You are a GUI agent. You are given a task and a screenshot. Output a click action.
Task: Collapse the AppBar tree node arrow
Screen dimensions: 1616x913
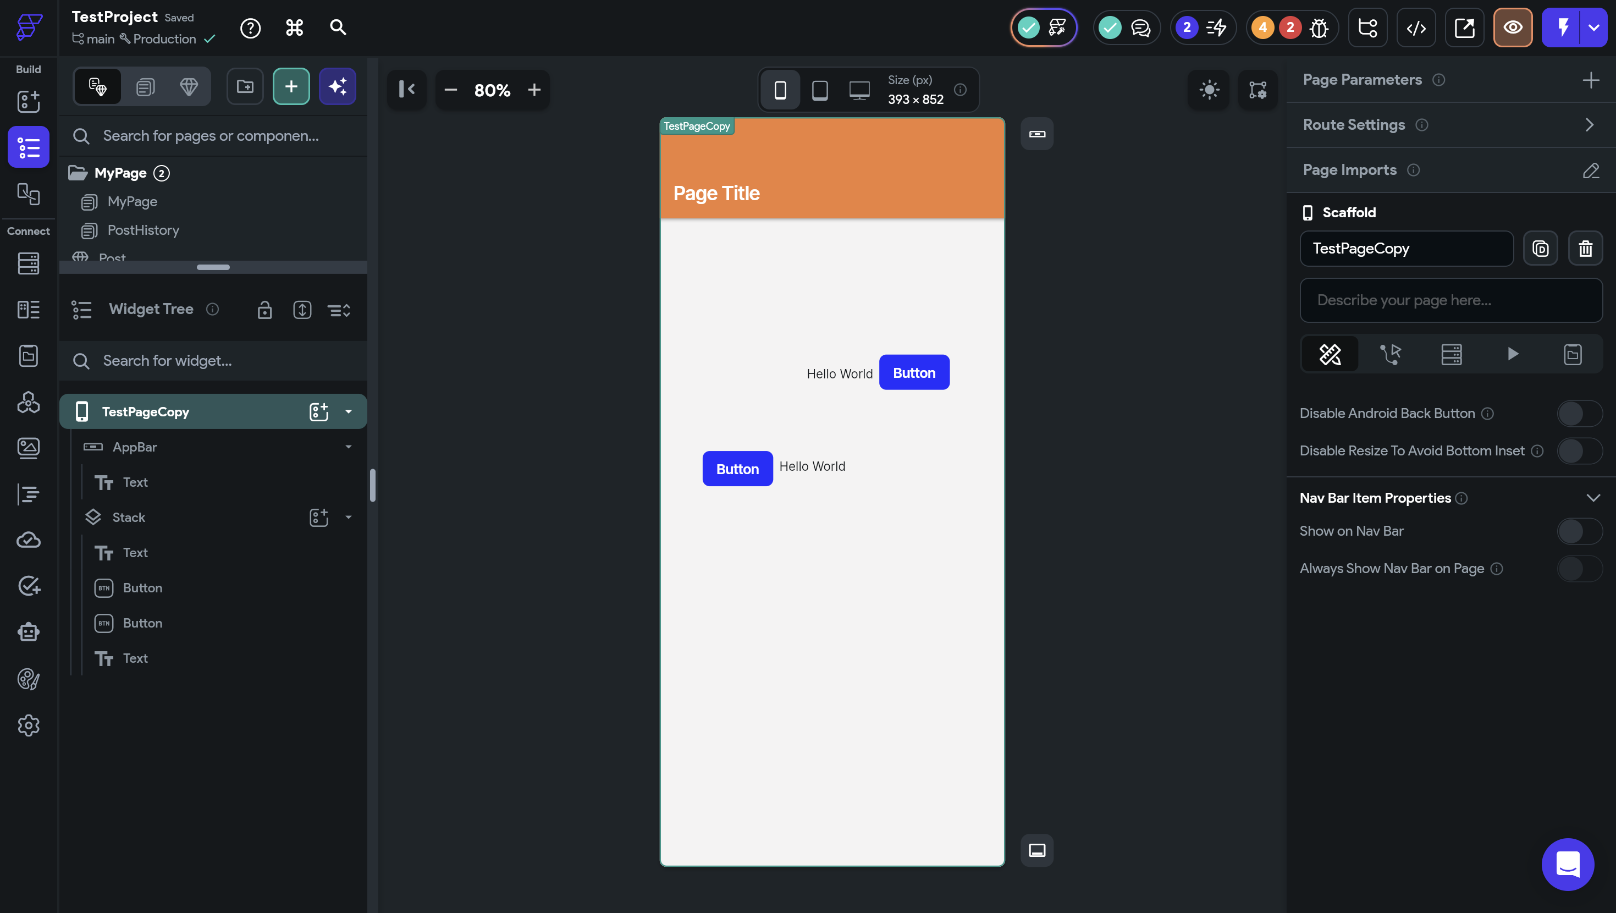(x=348, y=447)
